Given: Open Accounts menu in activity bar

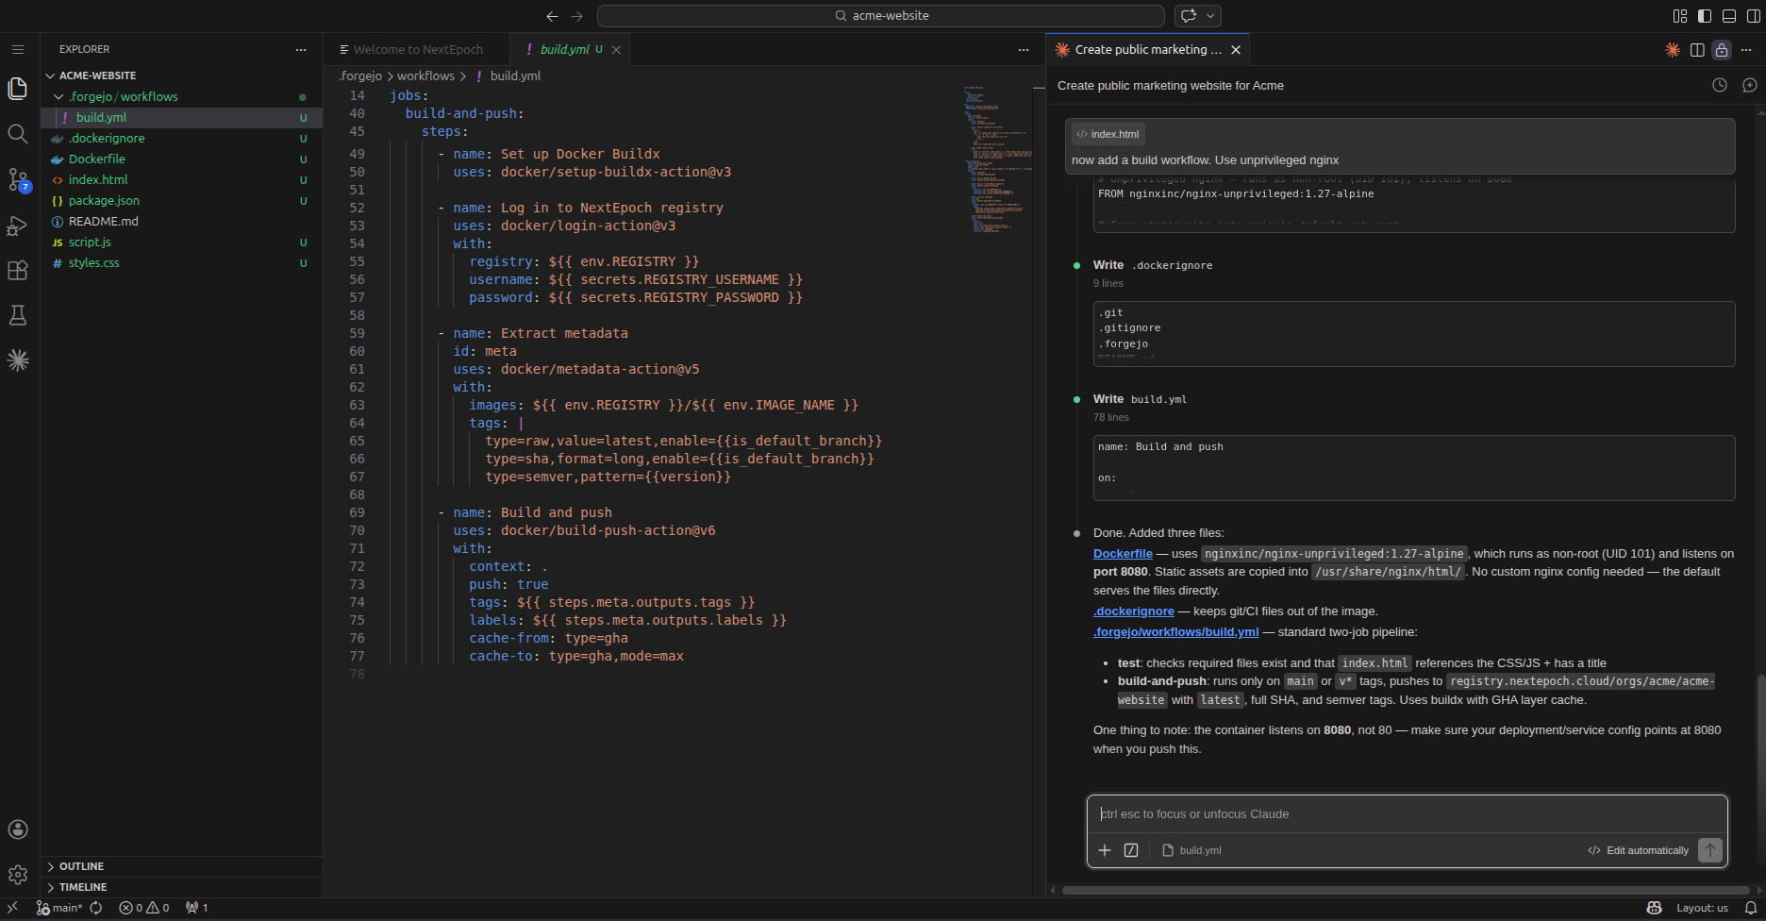Looking at the screenshot, I should [x=18, y=829].
